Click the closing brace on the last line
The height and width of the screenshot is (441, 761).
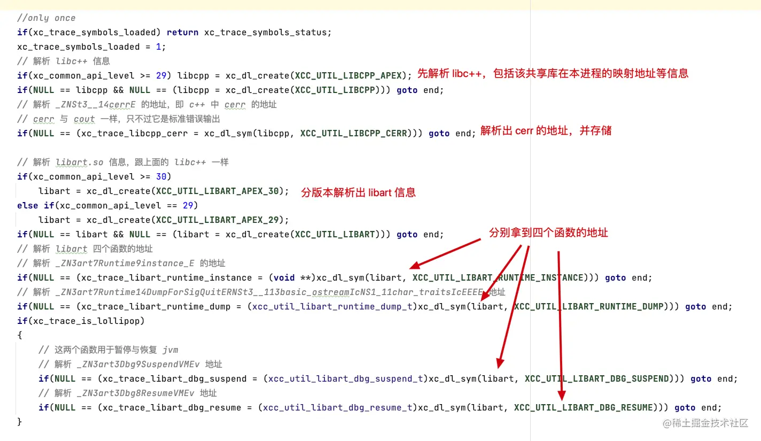coord(20,422)
